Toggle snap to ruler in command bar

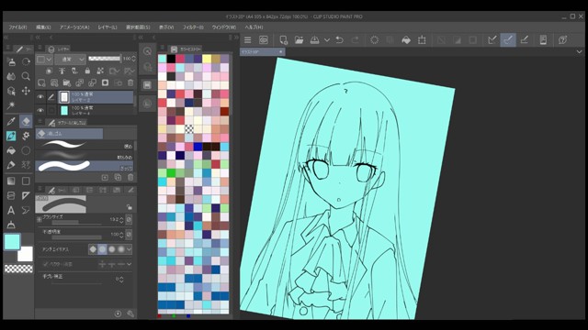[492, 40]
